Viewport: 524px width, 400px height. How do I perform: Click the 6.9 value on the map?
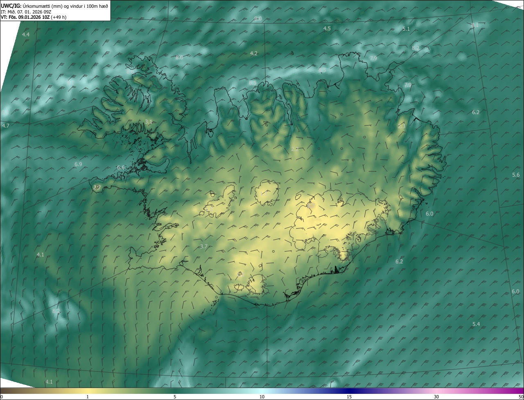(78, 164)
